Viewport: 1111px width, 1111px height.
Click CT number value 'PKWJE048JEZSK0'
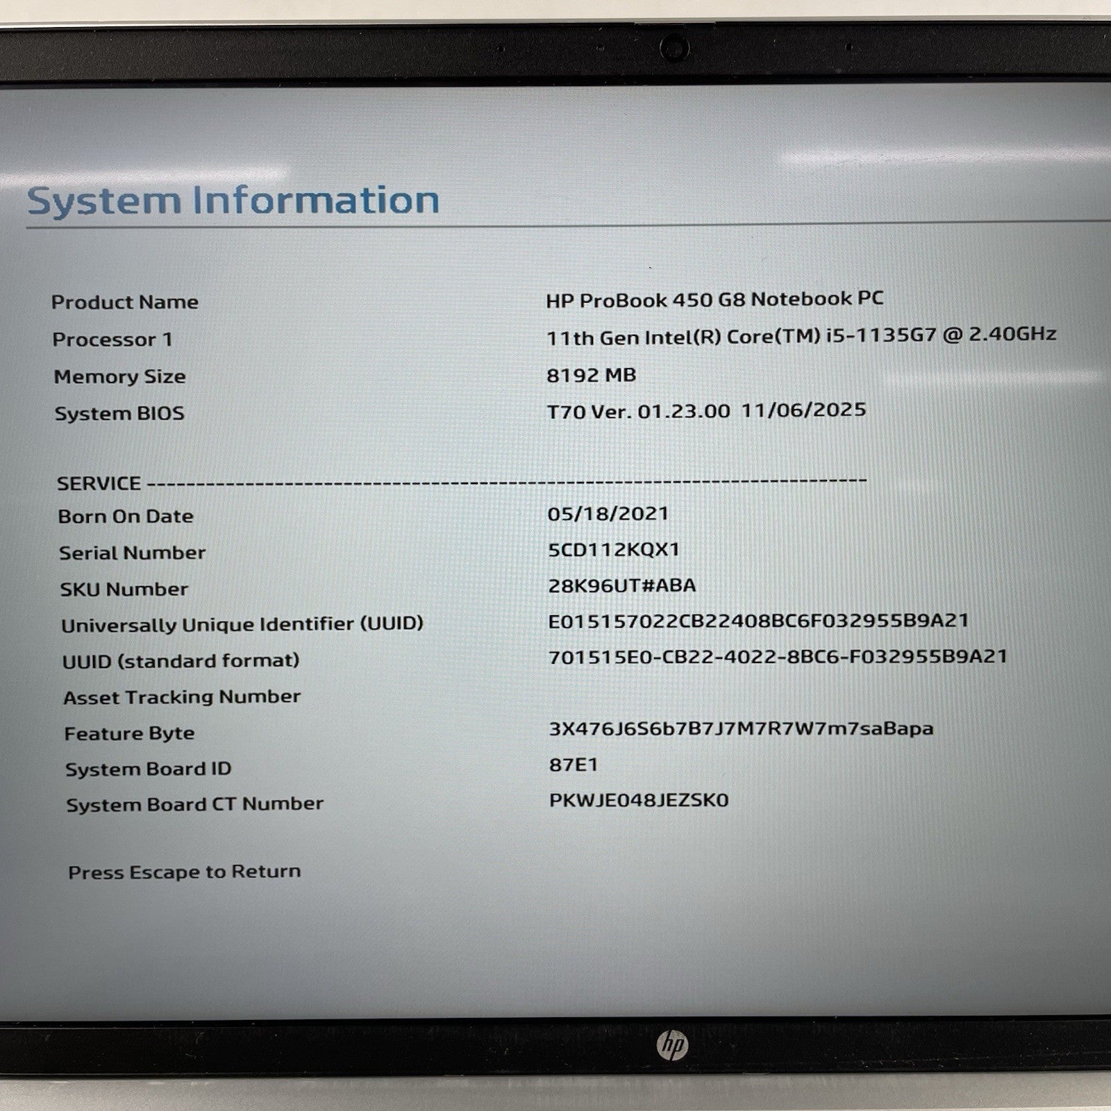coord(639,801)
